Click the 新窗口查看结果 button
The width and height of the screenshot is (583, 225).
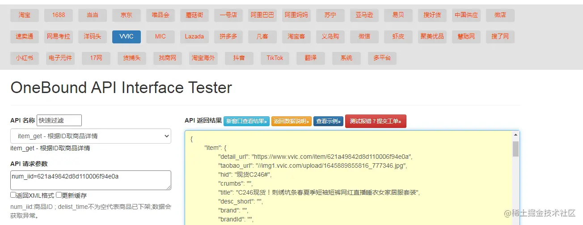point(247,121)
